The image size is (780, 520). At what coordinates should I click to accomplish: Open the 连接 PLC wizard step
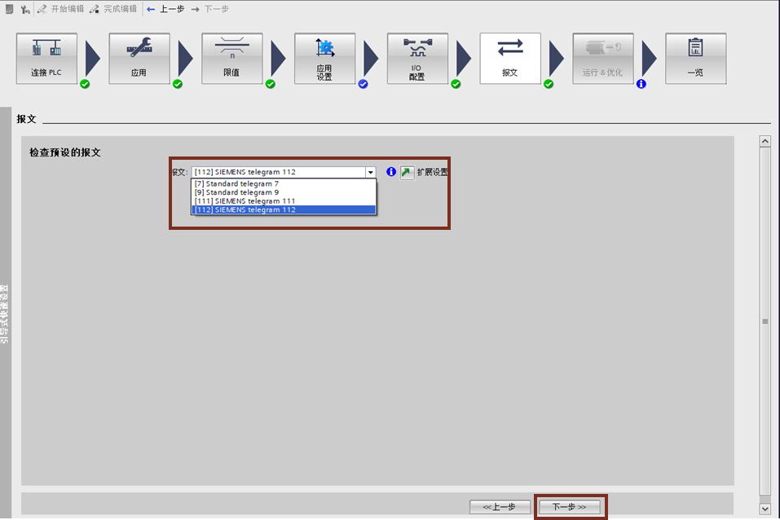(x=46, y=58)
